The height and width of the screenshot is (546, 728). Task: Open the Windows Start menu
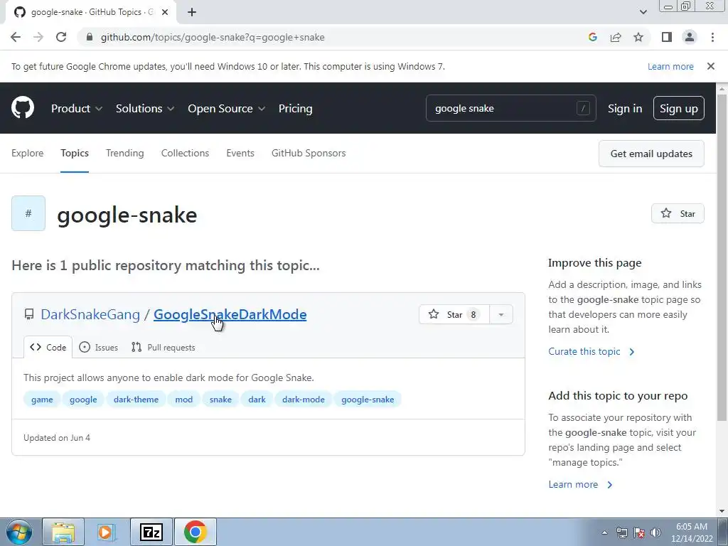[x=18, y=532]
